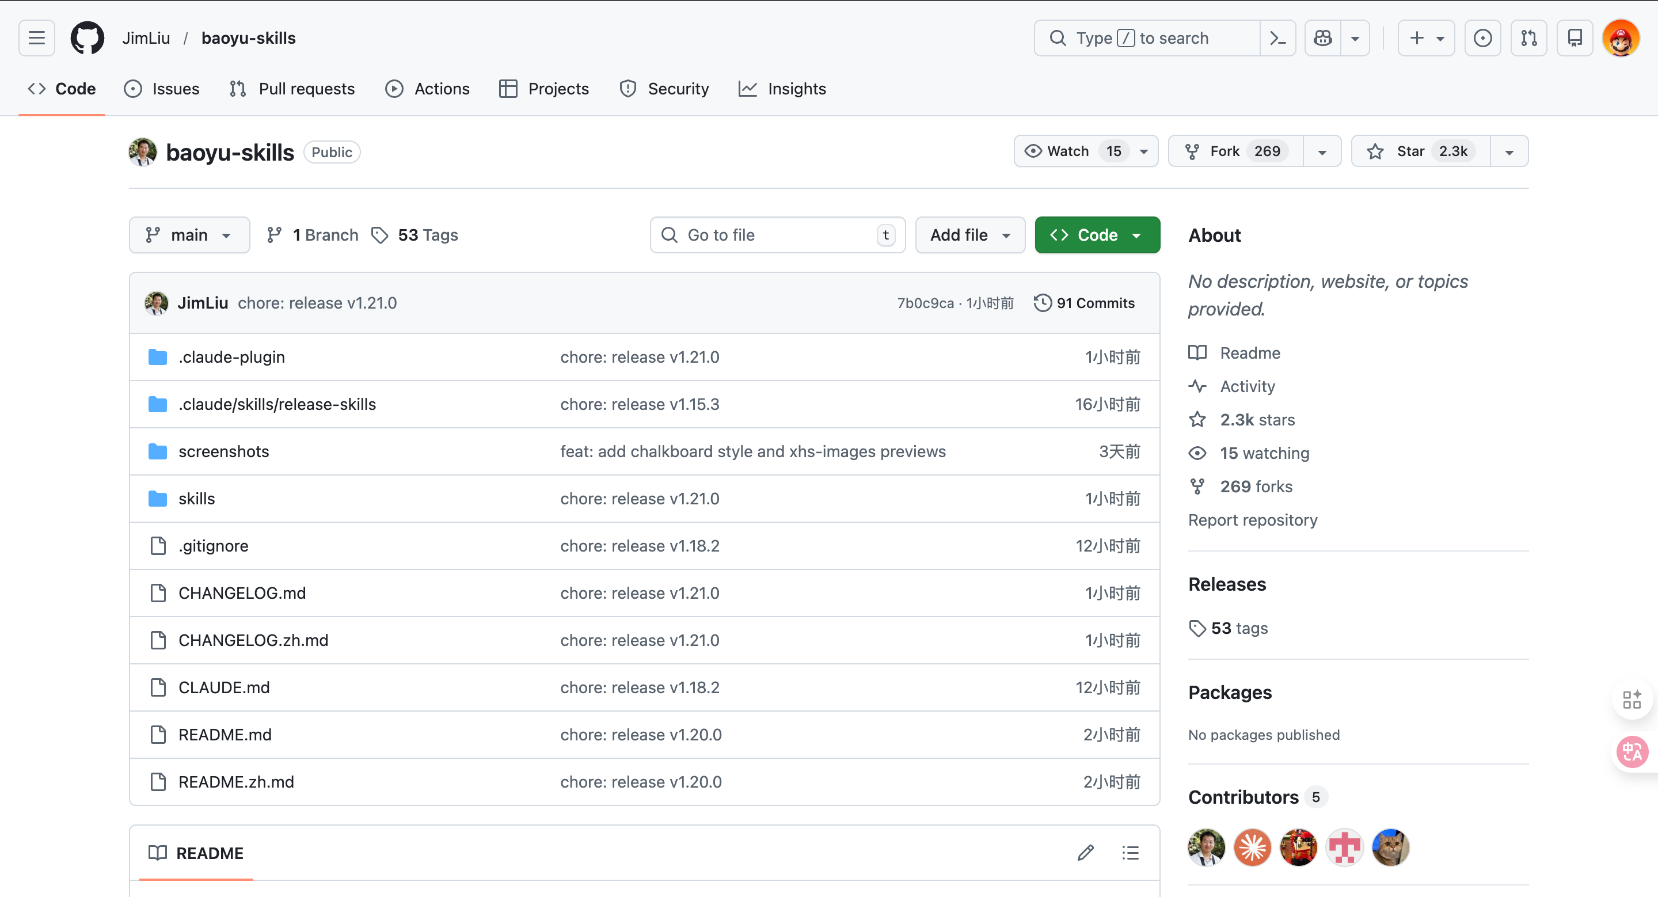Screen dimensions: 1658x897
Task: Switch to the Issues tab
Action: (162, 89)
